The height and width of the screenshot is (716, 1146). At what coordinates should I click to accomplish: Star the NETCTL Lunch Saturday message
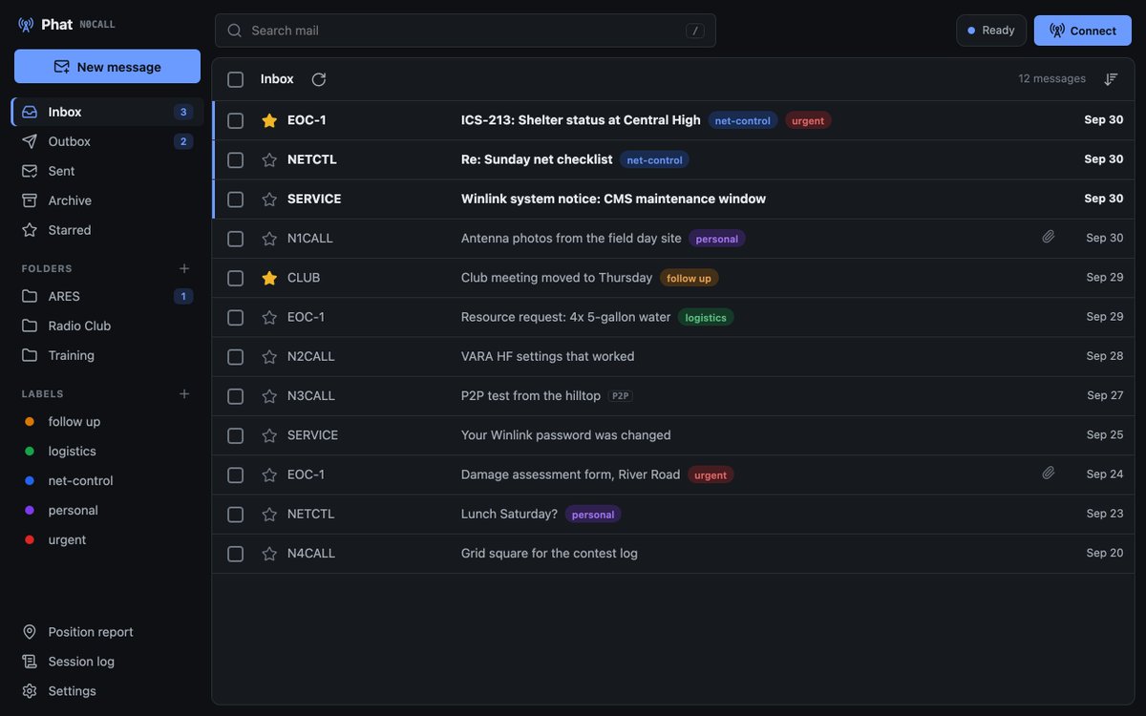[x=269, y=514]
